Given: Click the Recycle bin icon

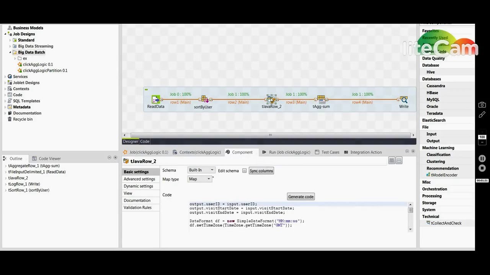Looking at the screenshot, I should [10, 119].
